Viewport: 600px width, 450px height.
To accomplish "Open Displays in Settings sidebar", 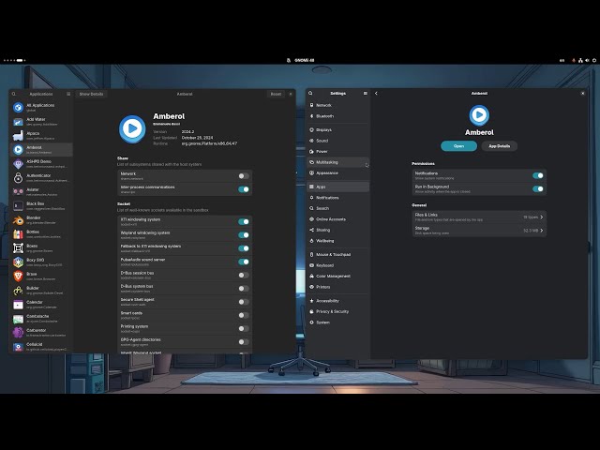I will (x=337, y=129).
